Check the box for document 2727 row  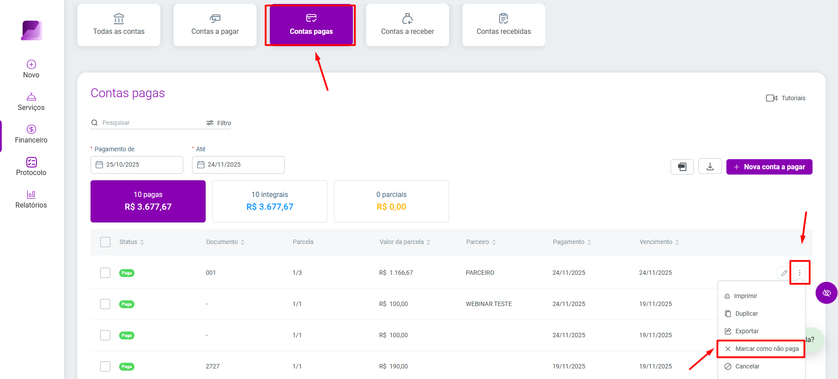(105, 366)
